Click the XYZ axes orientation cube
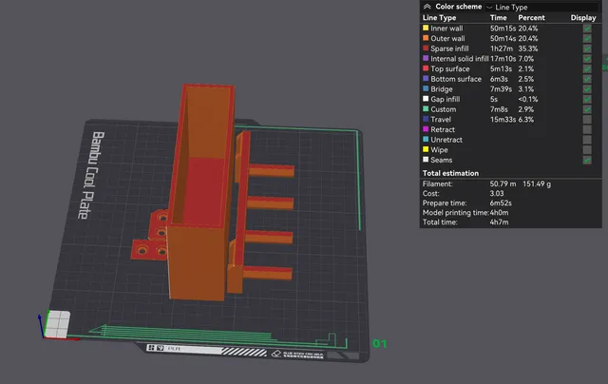 tap(57, 324)
